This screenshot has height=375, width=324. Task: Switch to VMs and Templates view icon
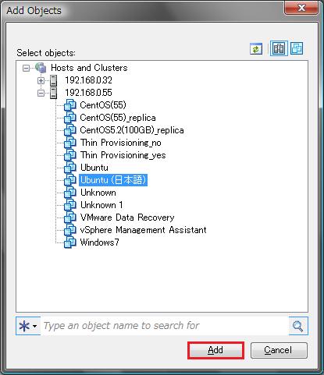tap(297, 48)
